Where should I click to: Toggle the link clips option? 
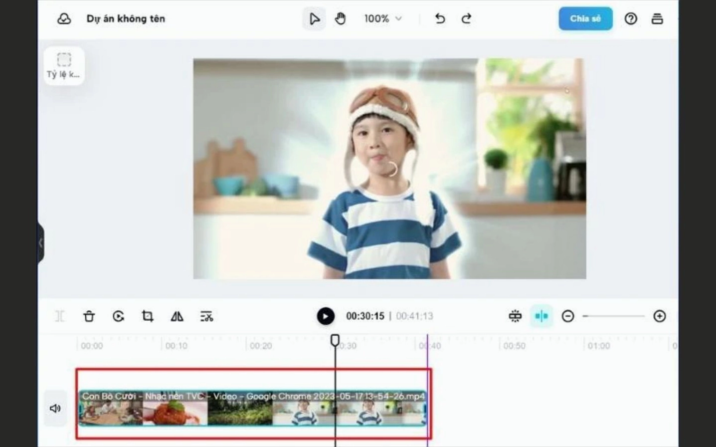pyautogui.click(x=516, y=316)
